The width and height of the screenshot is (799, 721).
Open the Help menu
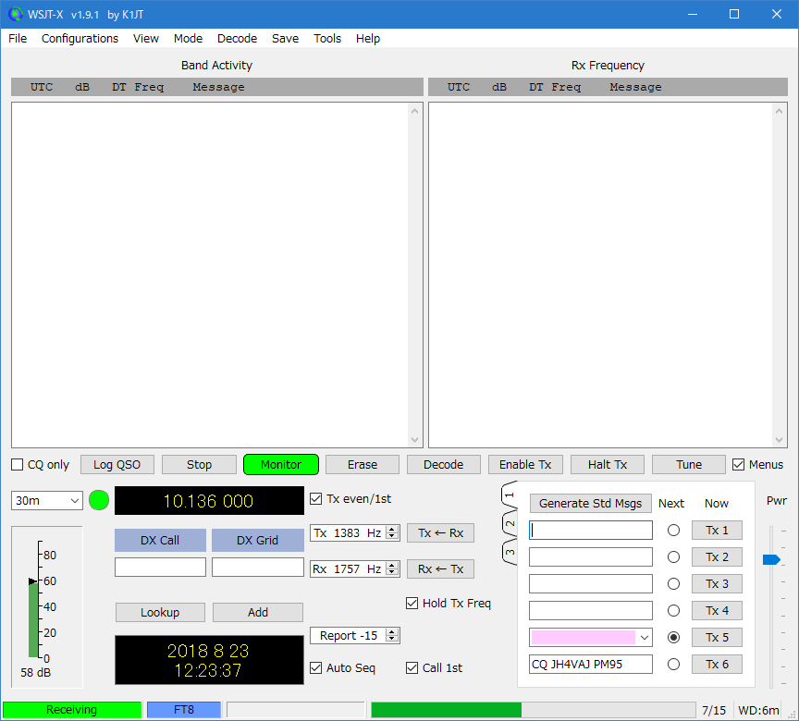tap(368, 39)
